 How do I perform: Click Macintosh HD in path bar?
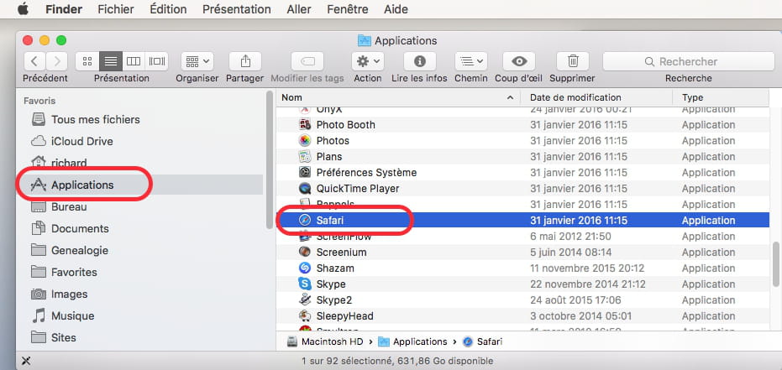325,341
